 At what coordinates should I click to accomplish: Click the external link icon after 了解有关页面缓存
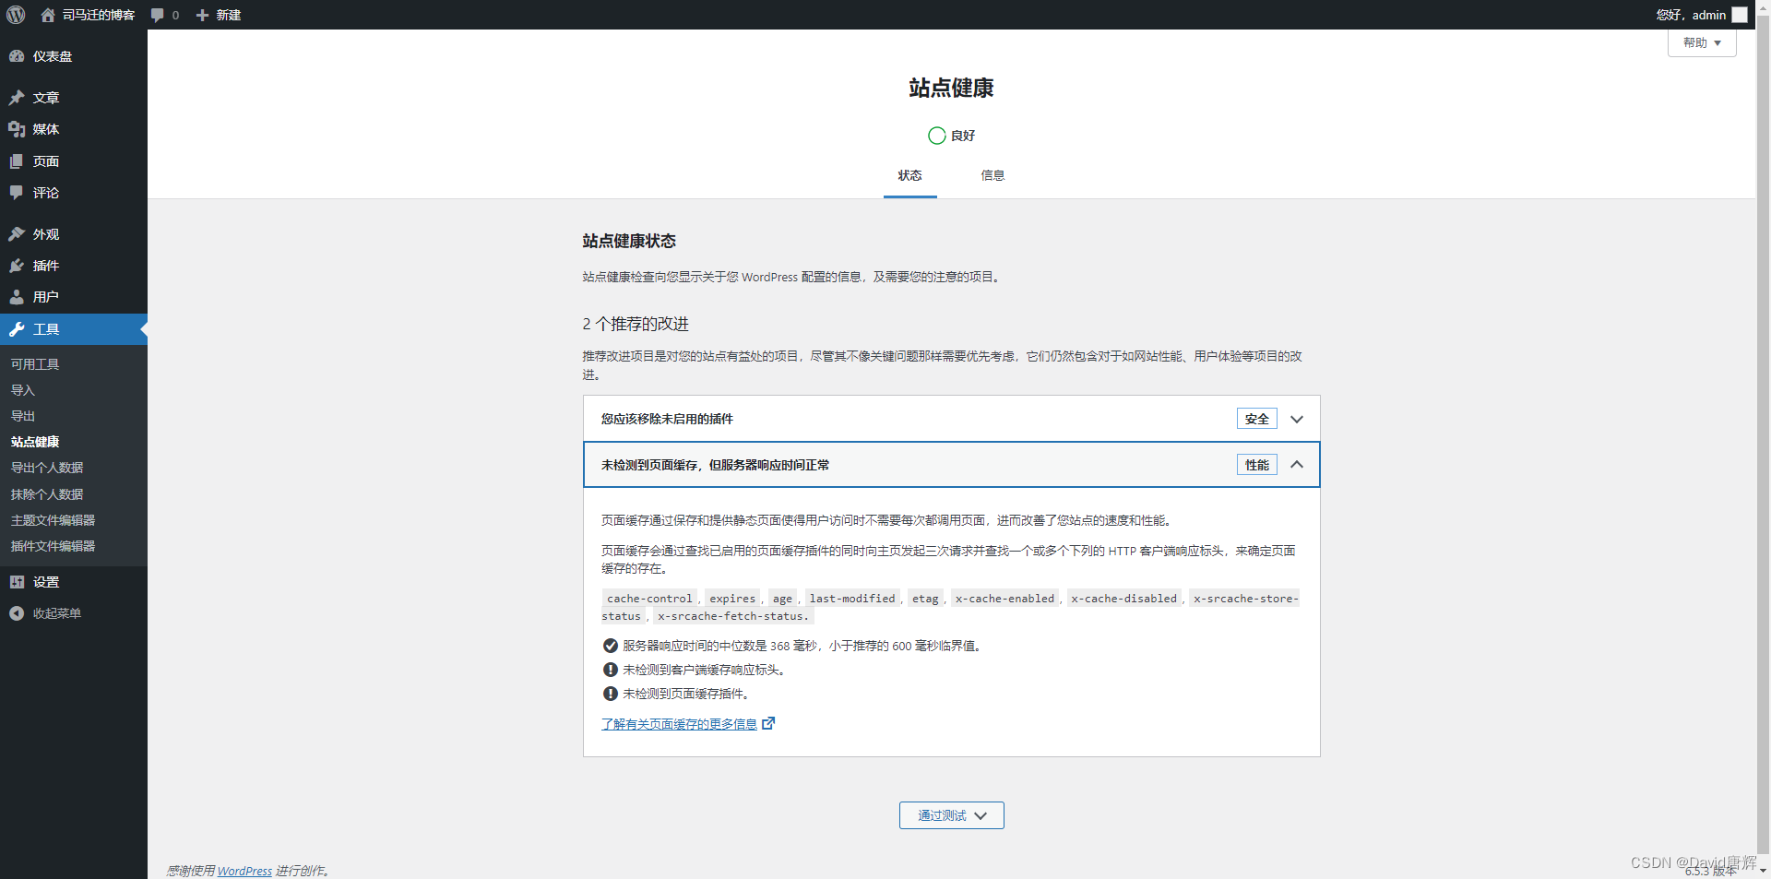click(x=768, y=723)
